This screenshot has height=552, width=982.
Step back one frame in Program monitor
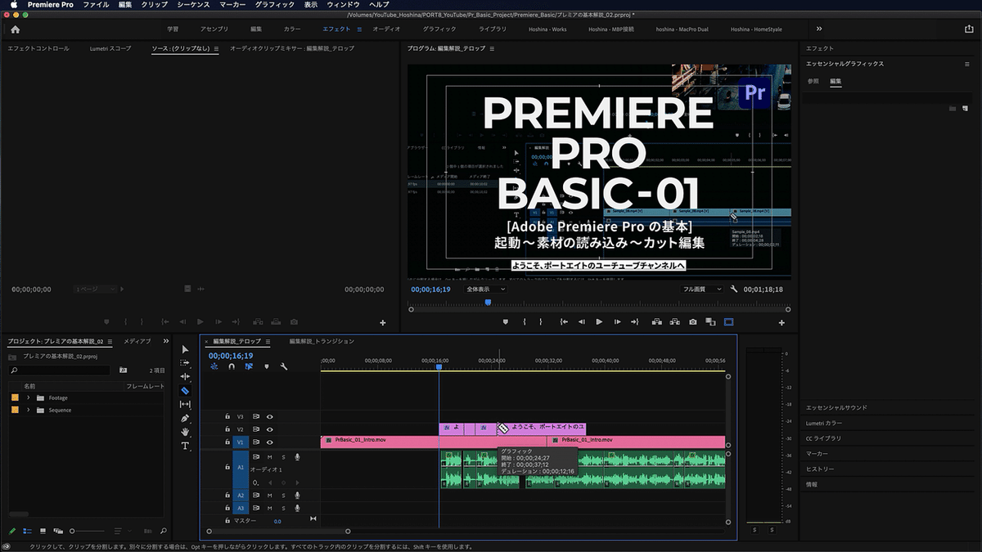coord(582,322)
